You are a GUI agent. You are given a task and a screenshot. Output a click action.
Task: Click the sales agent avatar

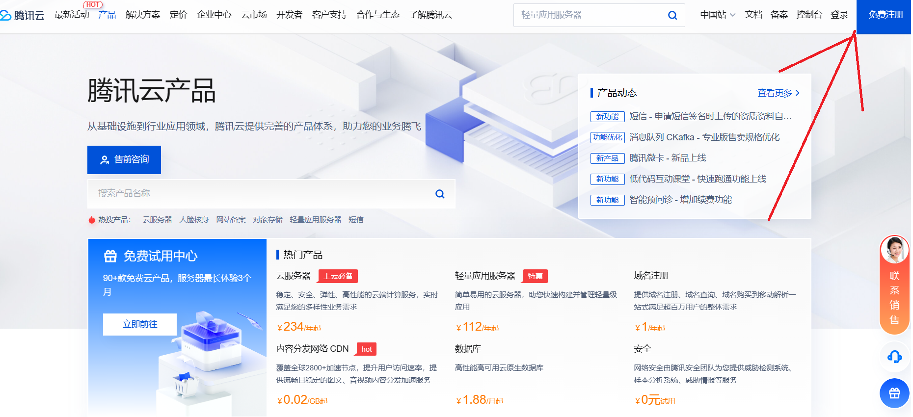click(x=894, y=250)
